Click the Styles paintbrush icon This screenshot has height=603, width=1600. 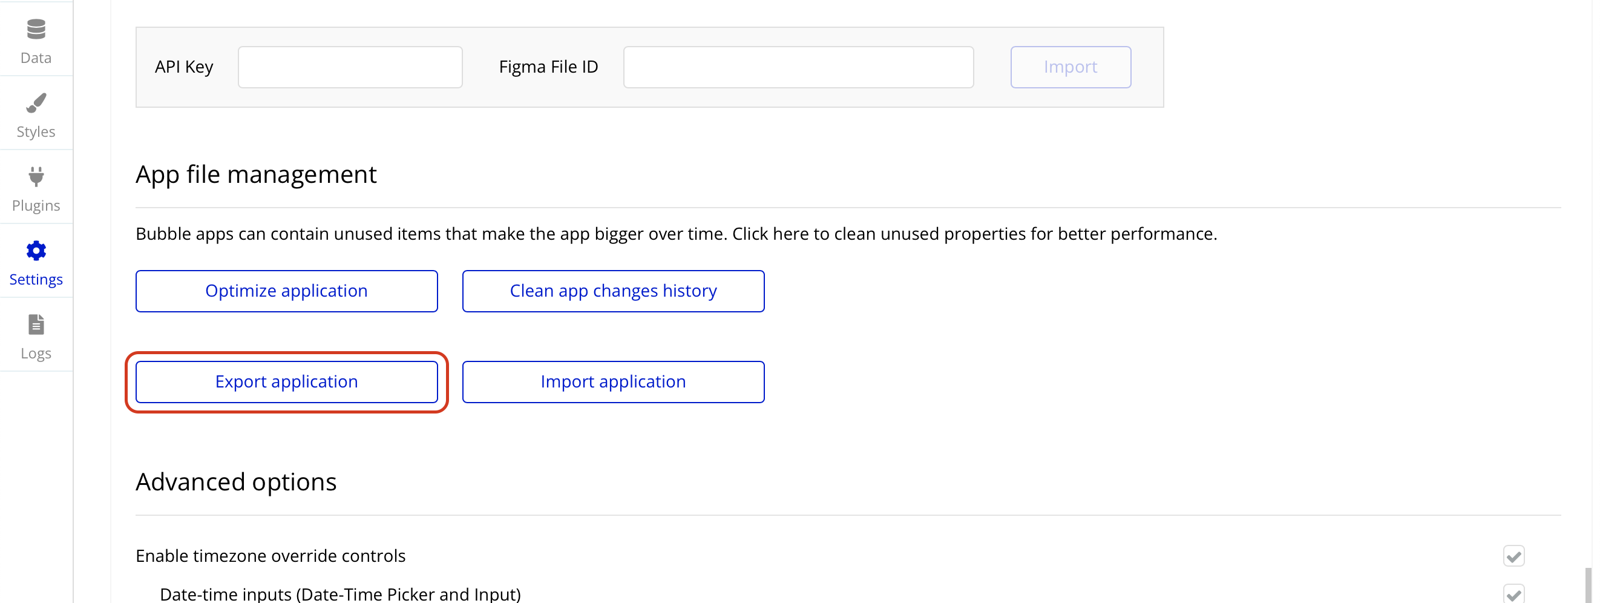point(36,103)
